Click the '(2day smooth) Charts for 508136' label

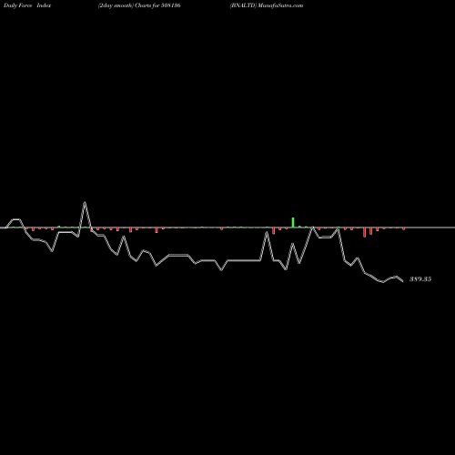[139, 5]
